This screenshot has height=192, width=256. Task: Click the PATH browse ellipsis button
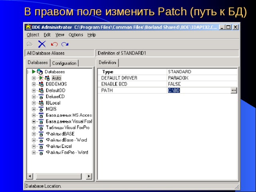[x=234, y=90]
